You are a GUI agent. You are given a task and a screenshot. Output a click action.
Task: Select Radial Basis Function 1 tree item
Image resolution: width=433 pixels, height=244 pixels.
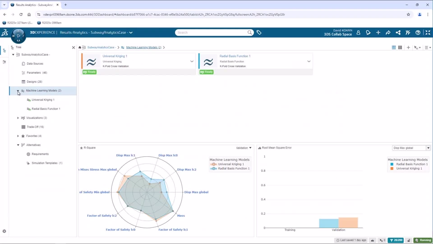point(46,109)
